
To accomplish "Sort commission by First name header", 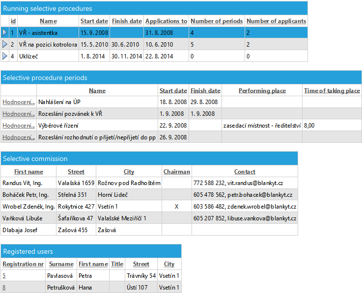I will click(x=28, y=172).
